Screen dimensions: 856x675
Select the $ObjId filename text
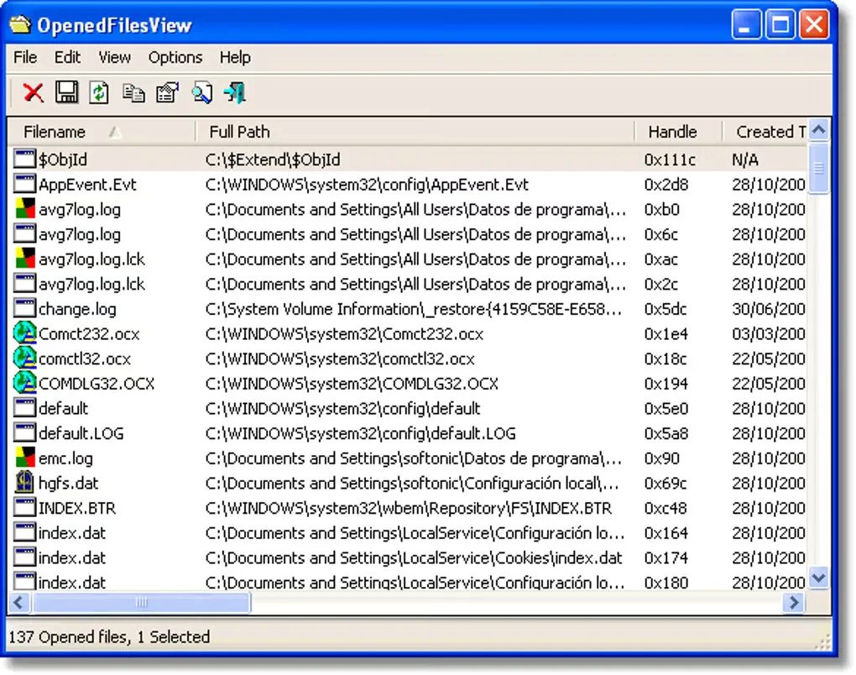63,160
